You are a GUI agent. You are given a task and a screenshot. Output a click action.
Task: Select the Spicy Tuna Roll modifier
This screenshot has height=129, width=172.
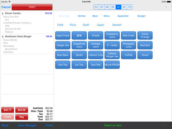tap(11, 17)
